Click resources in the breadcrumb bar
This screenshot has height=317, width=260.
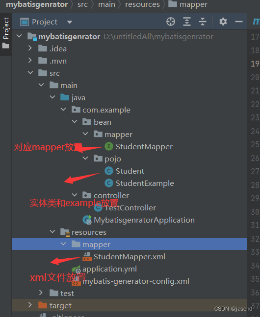tap(142, 4)
